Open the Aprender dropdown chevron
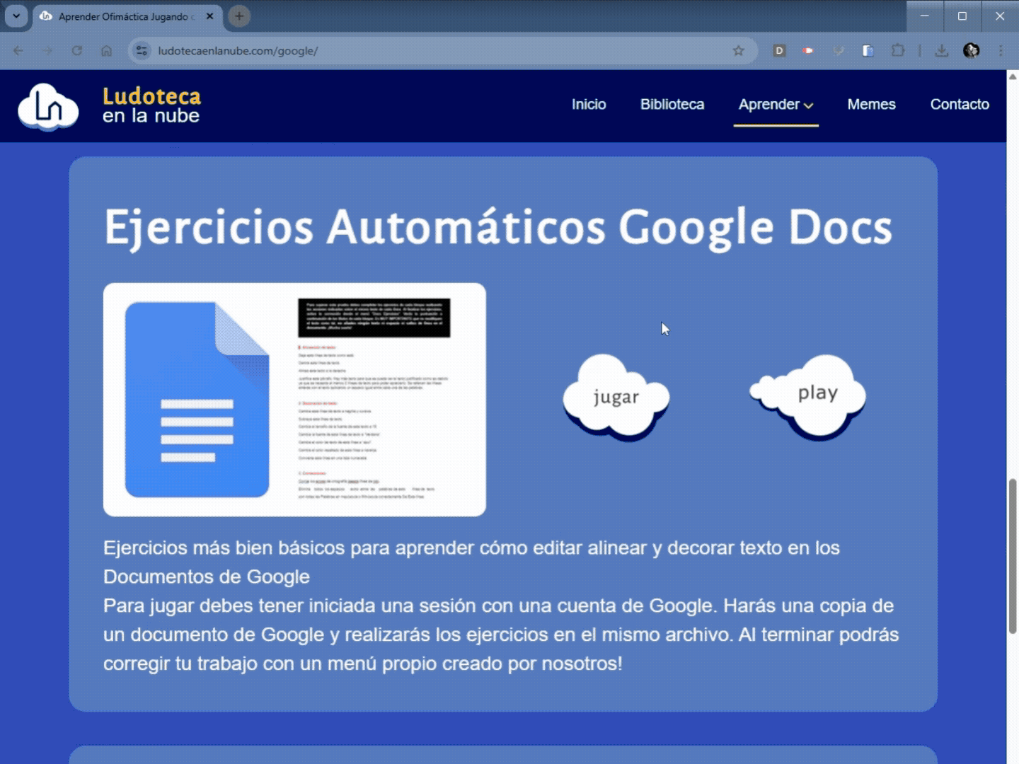This screenshot has height=764, width=1019. 810,105
